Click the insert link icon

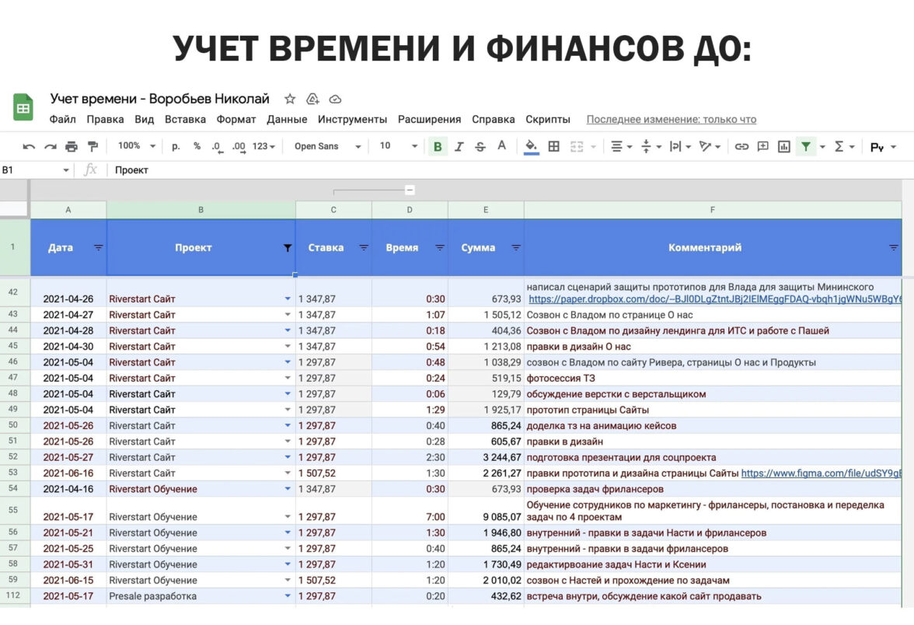tap(741, 146)
